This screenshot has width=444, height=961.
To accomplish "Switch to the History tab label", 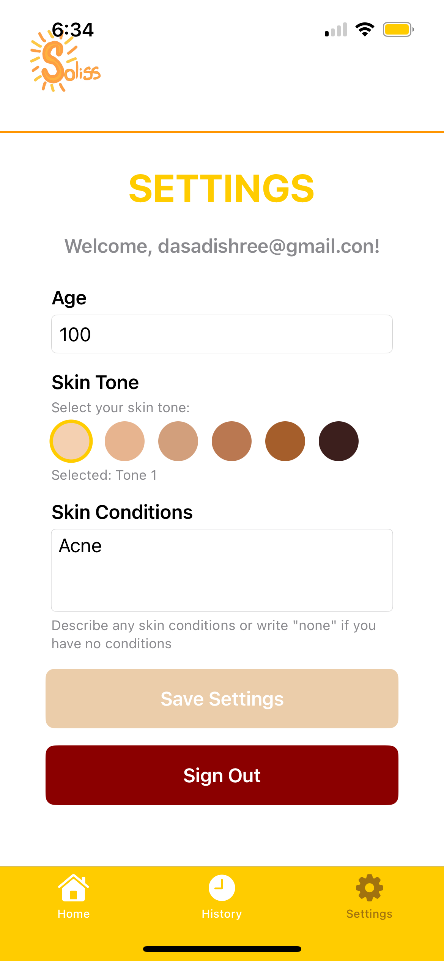I will 222,914.
